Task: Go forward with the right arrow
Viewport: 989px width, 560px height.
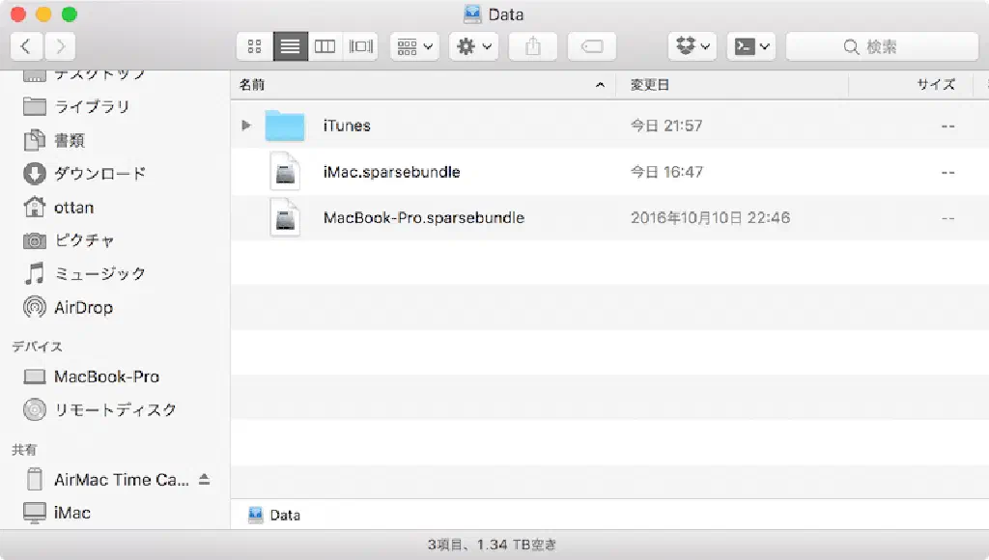Action: [x=59, y=45]
